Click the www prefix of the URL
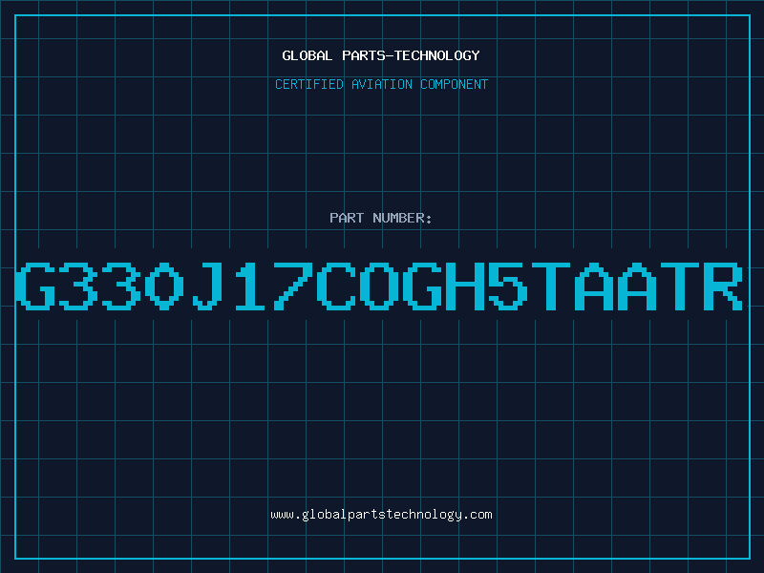Screen dimensions: 764x573 point(283,515)
